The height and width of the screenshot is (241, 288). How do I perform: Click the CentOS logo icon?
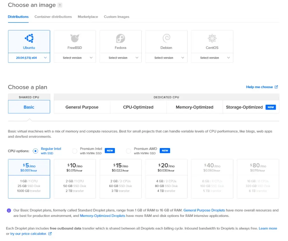coord(212,38)
